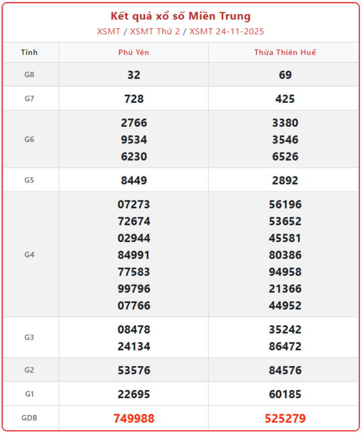Click the G5 number 2892
362x433 pixels.
point(285,180)
